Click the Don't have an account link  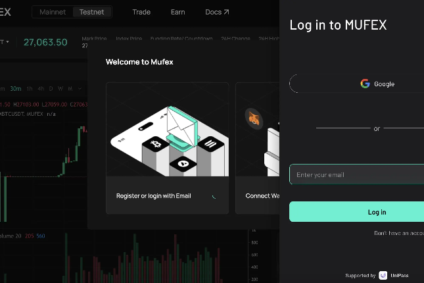click(399, 233)
